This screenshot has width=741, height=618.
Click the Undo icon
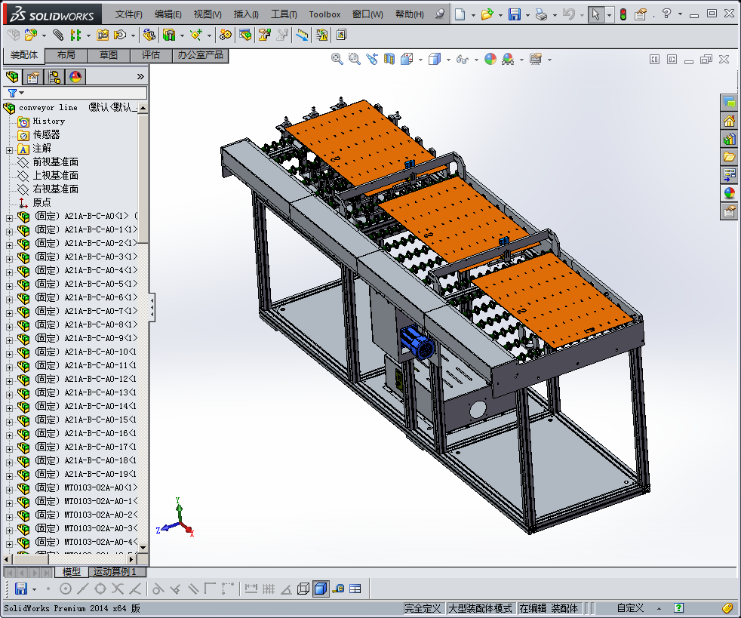coord(568,14)
